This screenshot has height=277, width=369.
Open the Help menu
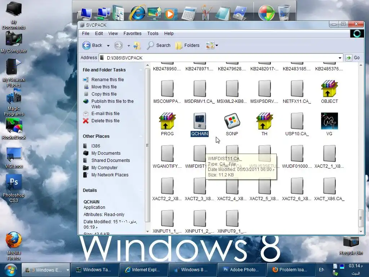pos(169,34)
